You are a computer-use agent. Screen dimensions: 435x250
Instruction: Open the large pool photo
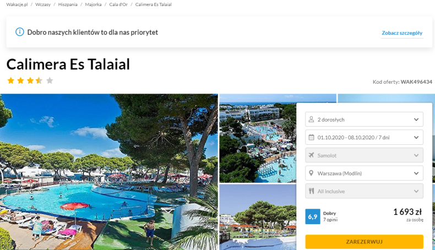click(x=109, y=172)
